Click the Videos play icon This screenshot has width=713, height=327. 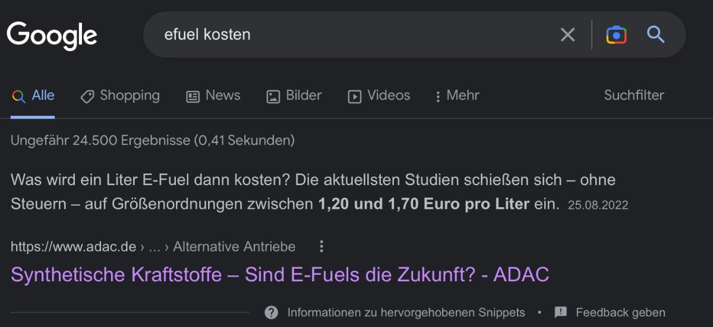355,96
